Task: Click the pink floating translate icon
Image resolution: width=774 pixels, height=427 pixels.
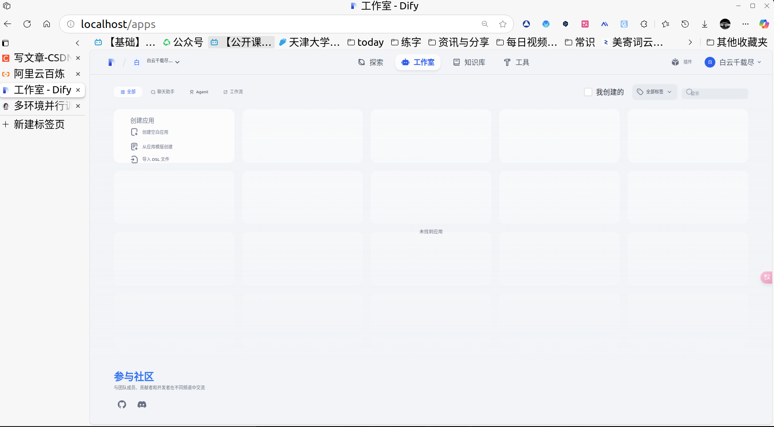Action: (x=767, y=277)
